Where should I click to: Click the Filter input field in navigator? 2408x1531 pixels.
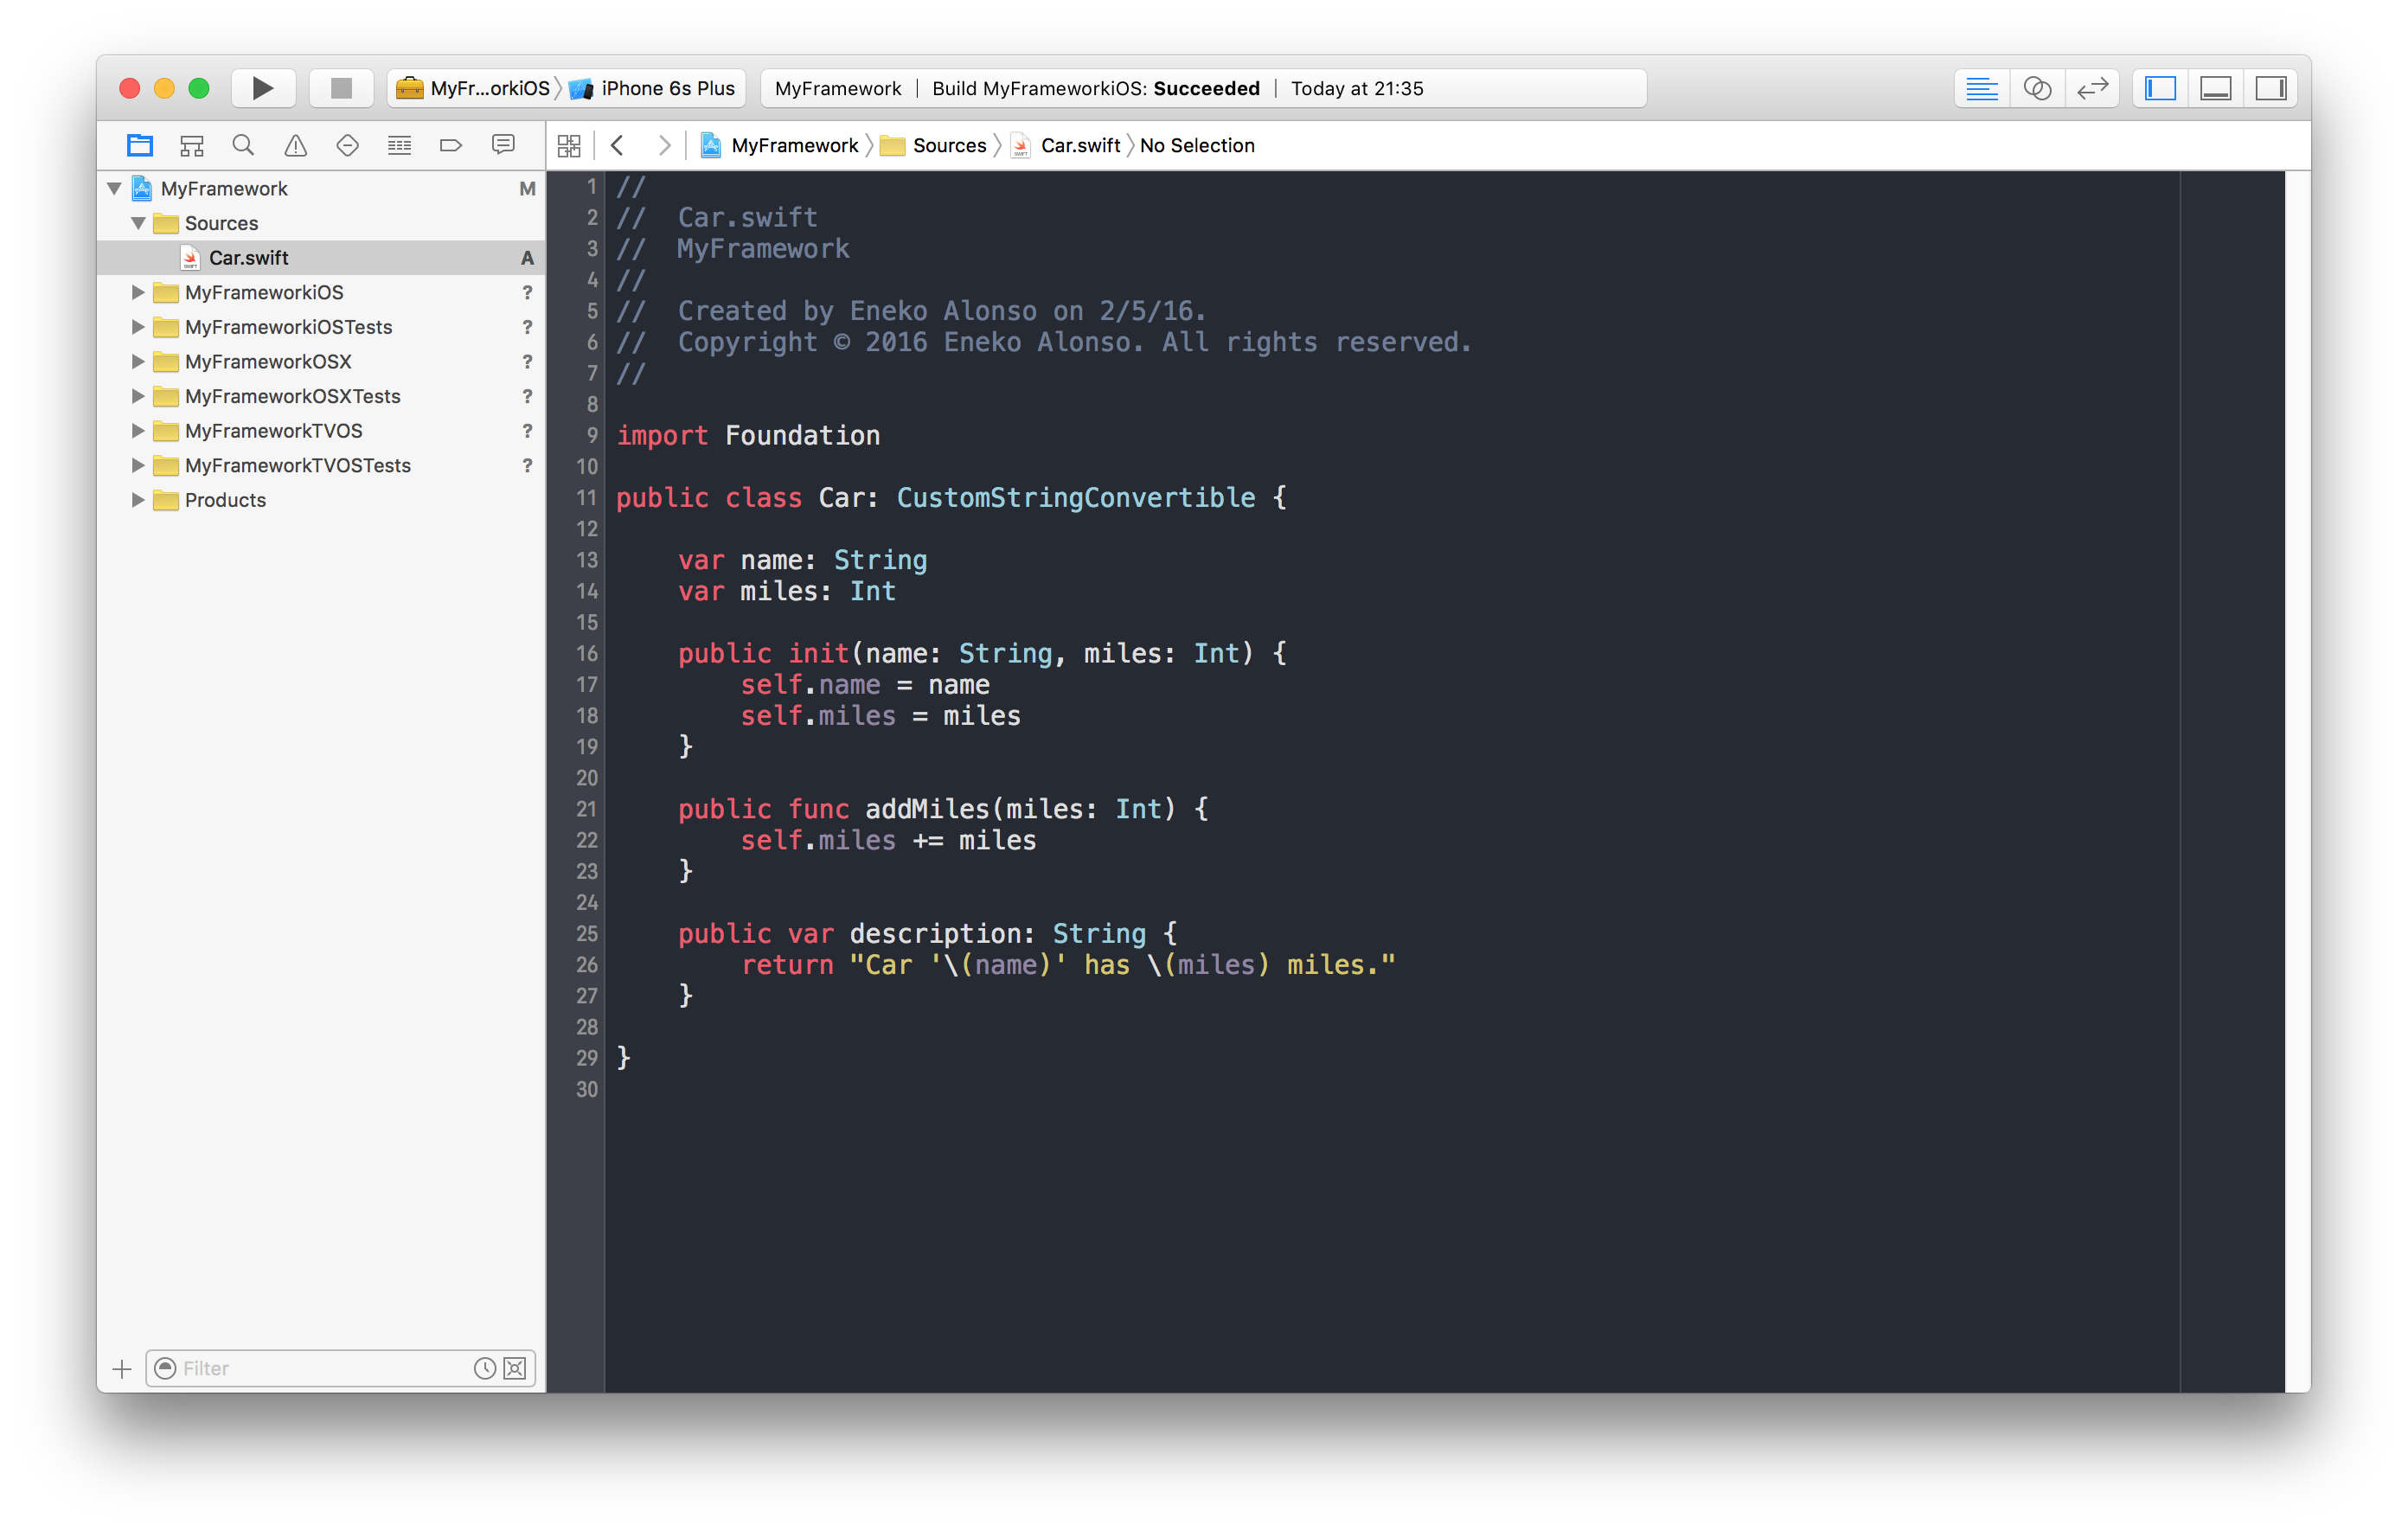coord(324,1368)
